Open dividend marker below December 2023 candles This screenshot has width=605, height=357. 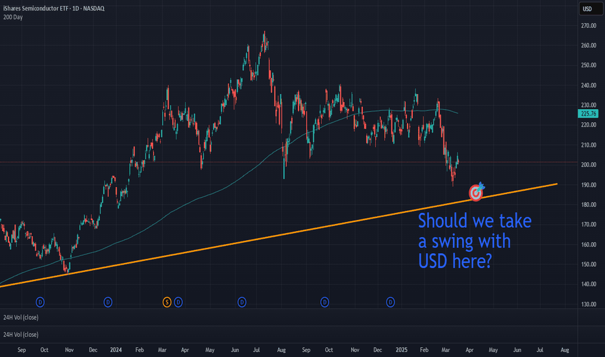click(108, 302)
